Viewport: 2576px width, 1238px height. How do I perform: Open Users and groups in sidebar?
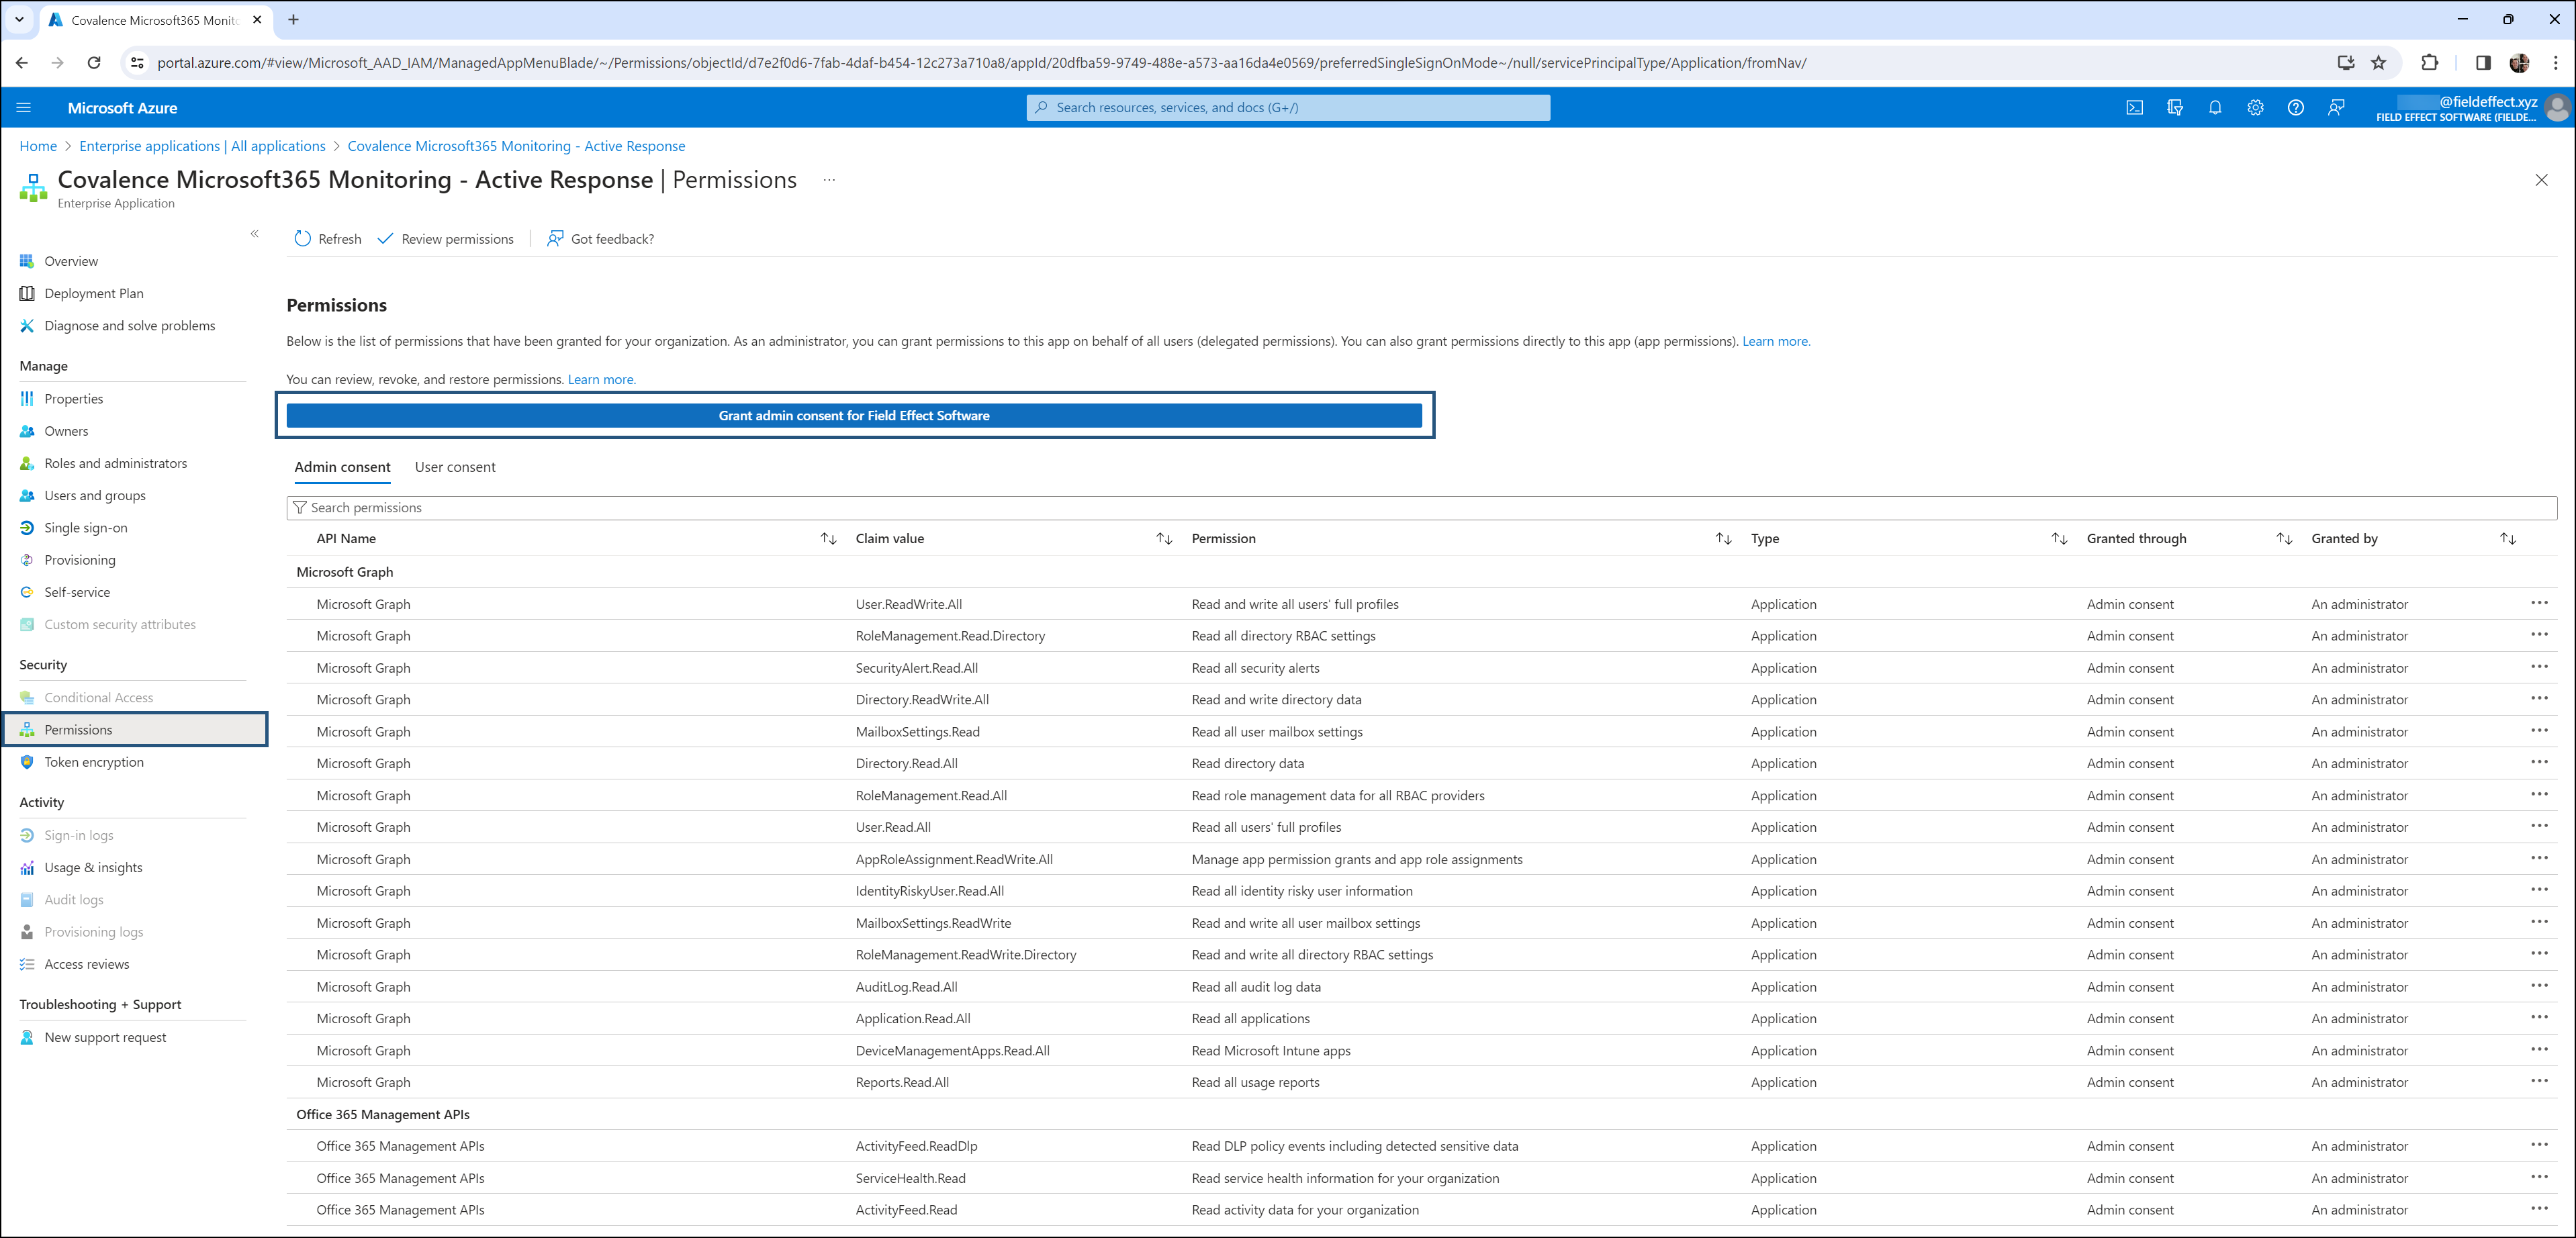[x=95, y=496]
